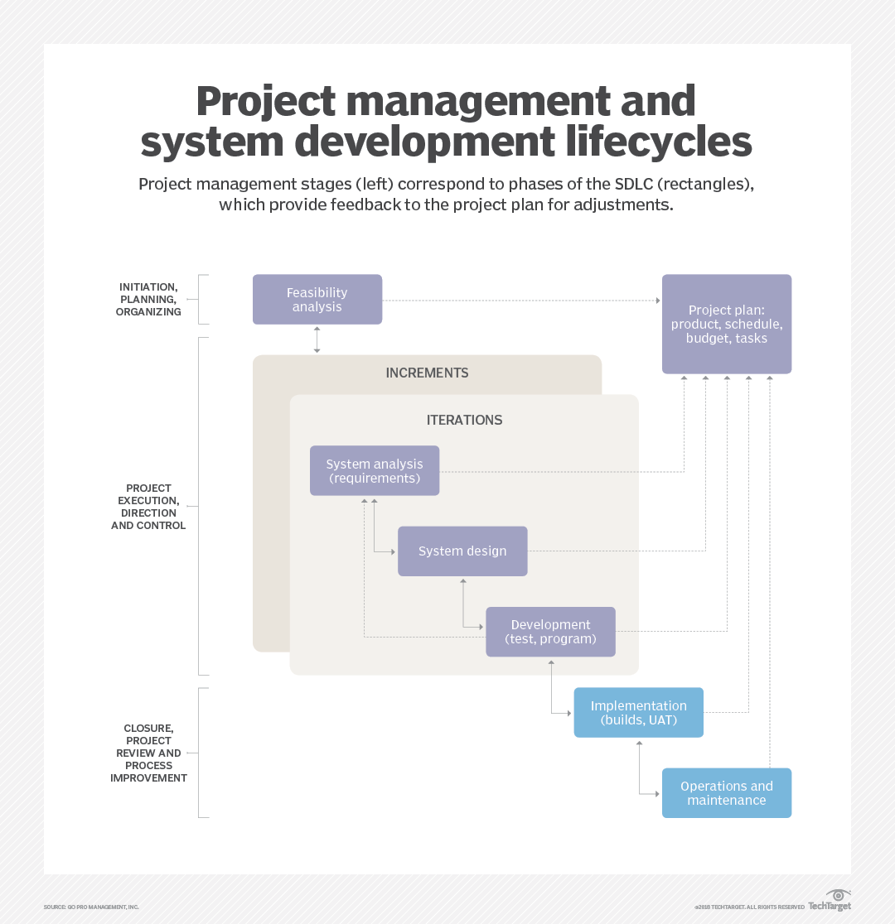Select the Initiation, Planning, Organizing stage label
This screenshot has height=924, width=895.
148,300
